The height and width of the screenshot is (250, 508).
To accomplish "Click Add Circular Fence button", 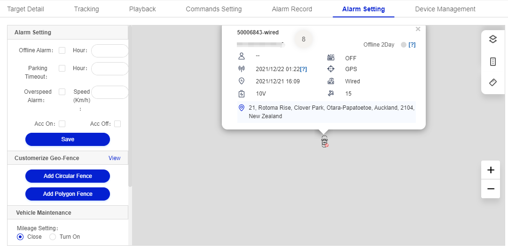I will (68, 176).
